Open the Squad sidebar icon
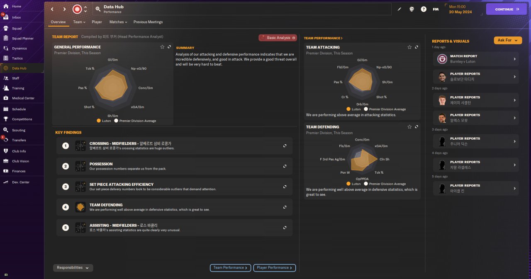531x279 pixels. click(6, 29)
